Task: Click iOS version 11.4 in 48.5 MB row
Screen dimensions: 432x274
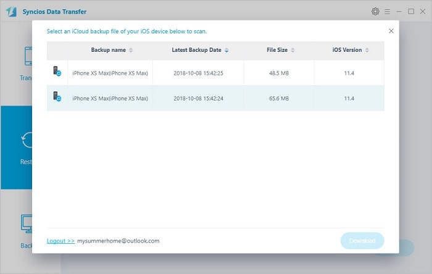Action: pos(349,73)
